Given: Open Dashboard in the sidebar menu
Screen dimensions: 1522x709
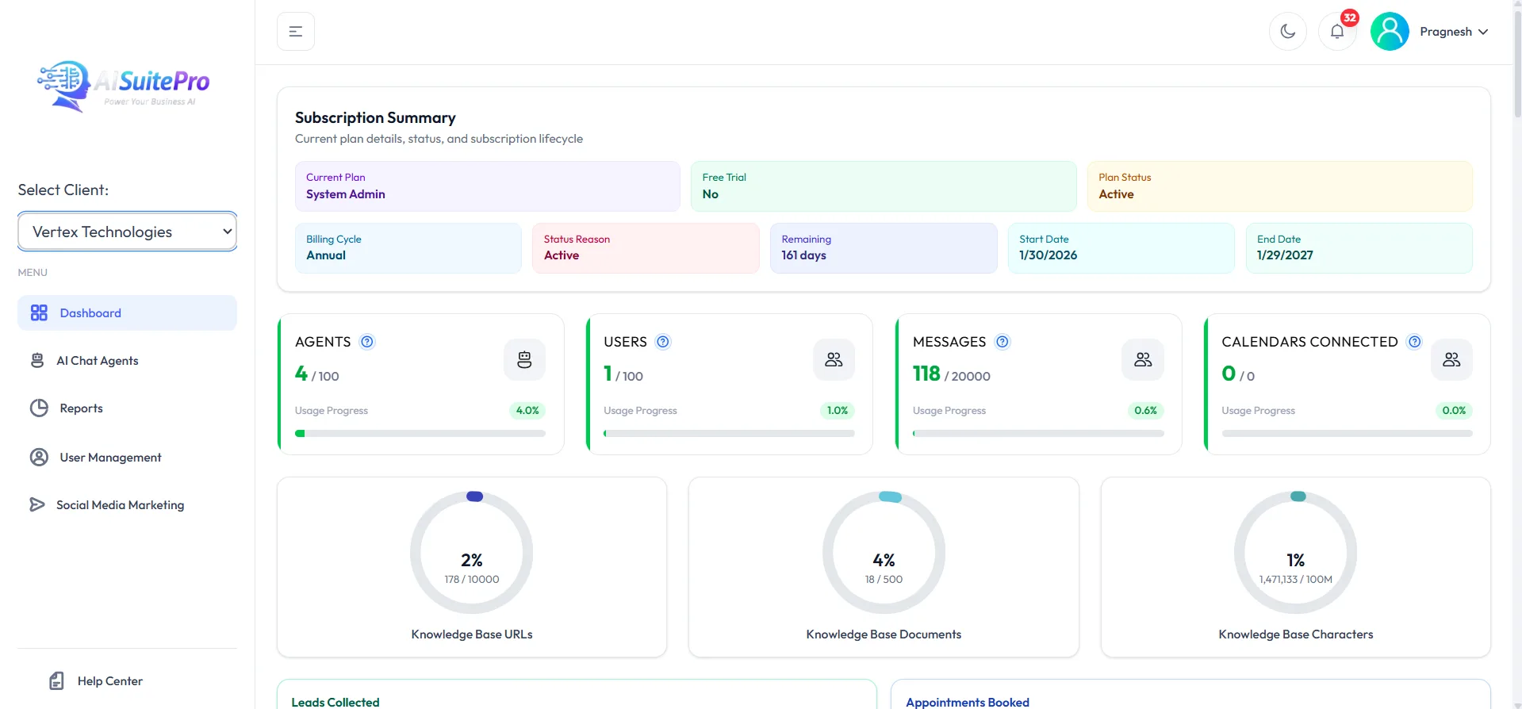Looking at the screenshot, I should [x=127, y=313].
